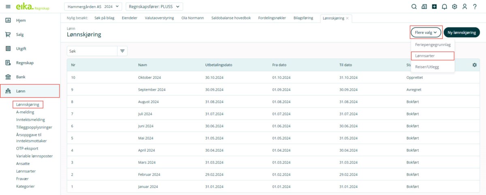Click the Ny lønnskjøring button
Screen dimensions: 486x195
click(x=462, y=32)
